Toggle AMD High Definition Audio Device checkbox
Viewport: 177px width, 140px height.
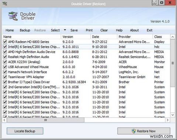(5, 52)
